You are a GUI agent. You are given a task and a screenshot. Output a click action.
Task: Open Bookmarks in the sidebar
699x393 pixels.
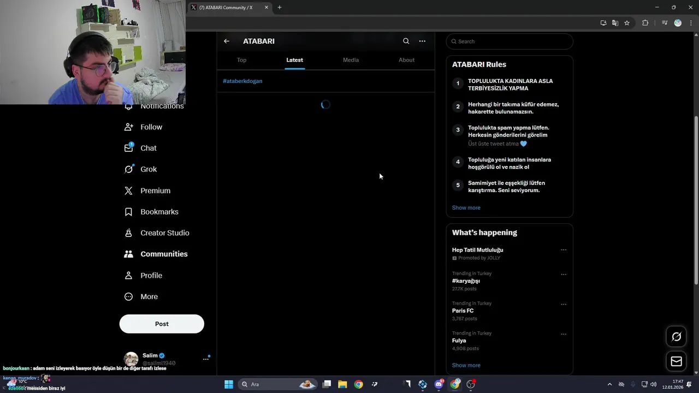pyautogui.click(x=152, y=212)
